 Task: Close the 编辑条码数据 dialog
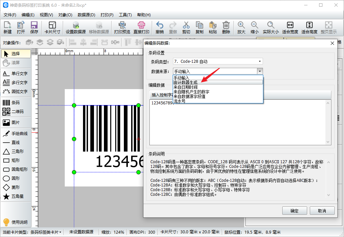[x=332, y=43]
